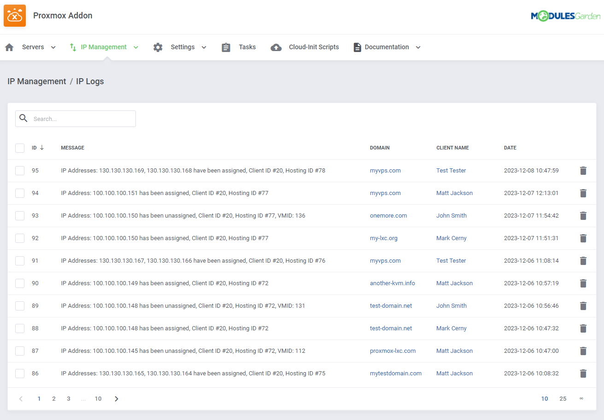
Task: Open the Documentation menu
Action: tap(387, 47)
